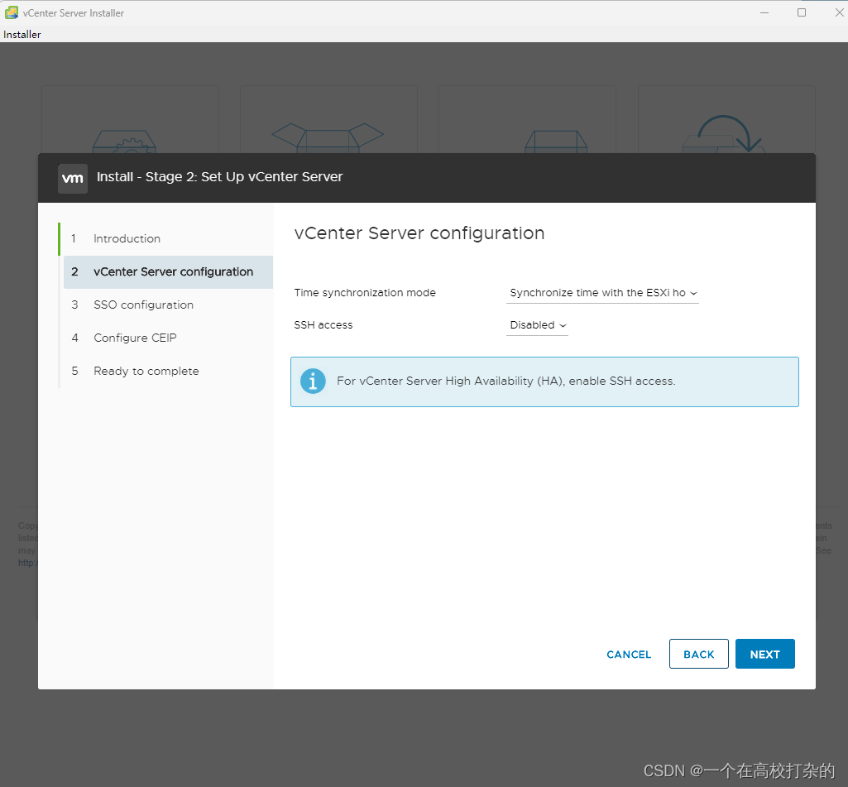Maximize the vCenter Server Installer window

pyautogui.click(x=802, y=12)
